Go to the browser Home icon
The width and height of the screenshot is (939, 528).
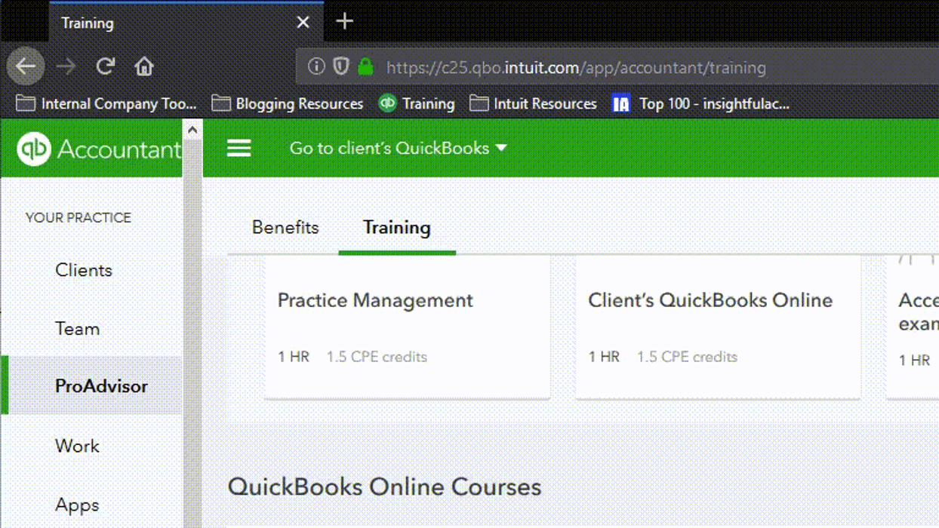pyautogui.click(x=144, y=66)
